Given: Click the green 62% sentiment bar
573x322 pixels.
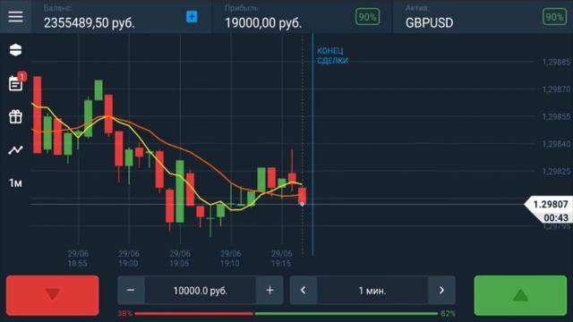Looking at the screenshot, I should (346, 313).
